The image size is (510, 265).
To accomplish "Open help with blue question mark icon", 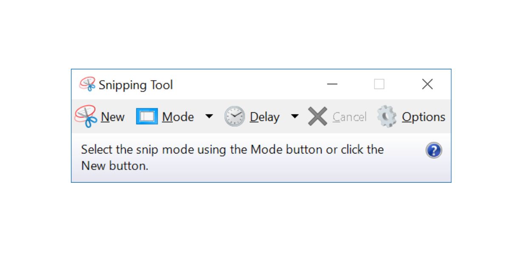I will [x=434, y=151].
